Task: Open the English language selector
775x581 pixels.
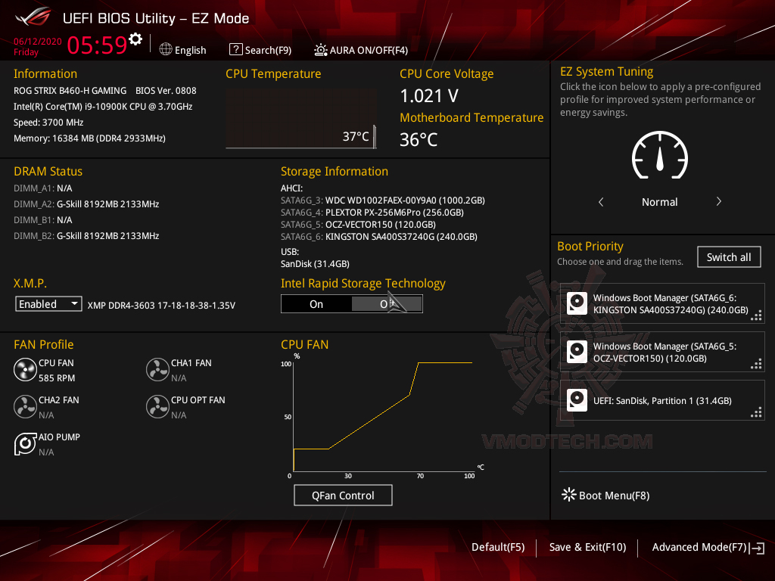Action: [x=182, y=49]
